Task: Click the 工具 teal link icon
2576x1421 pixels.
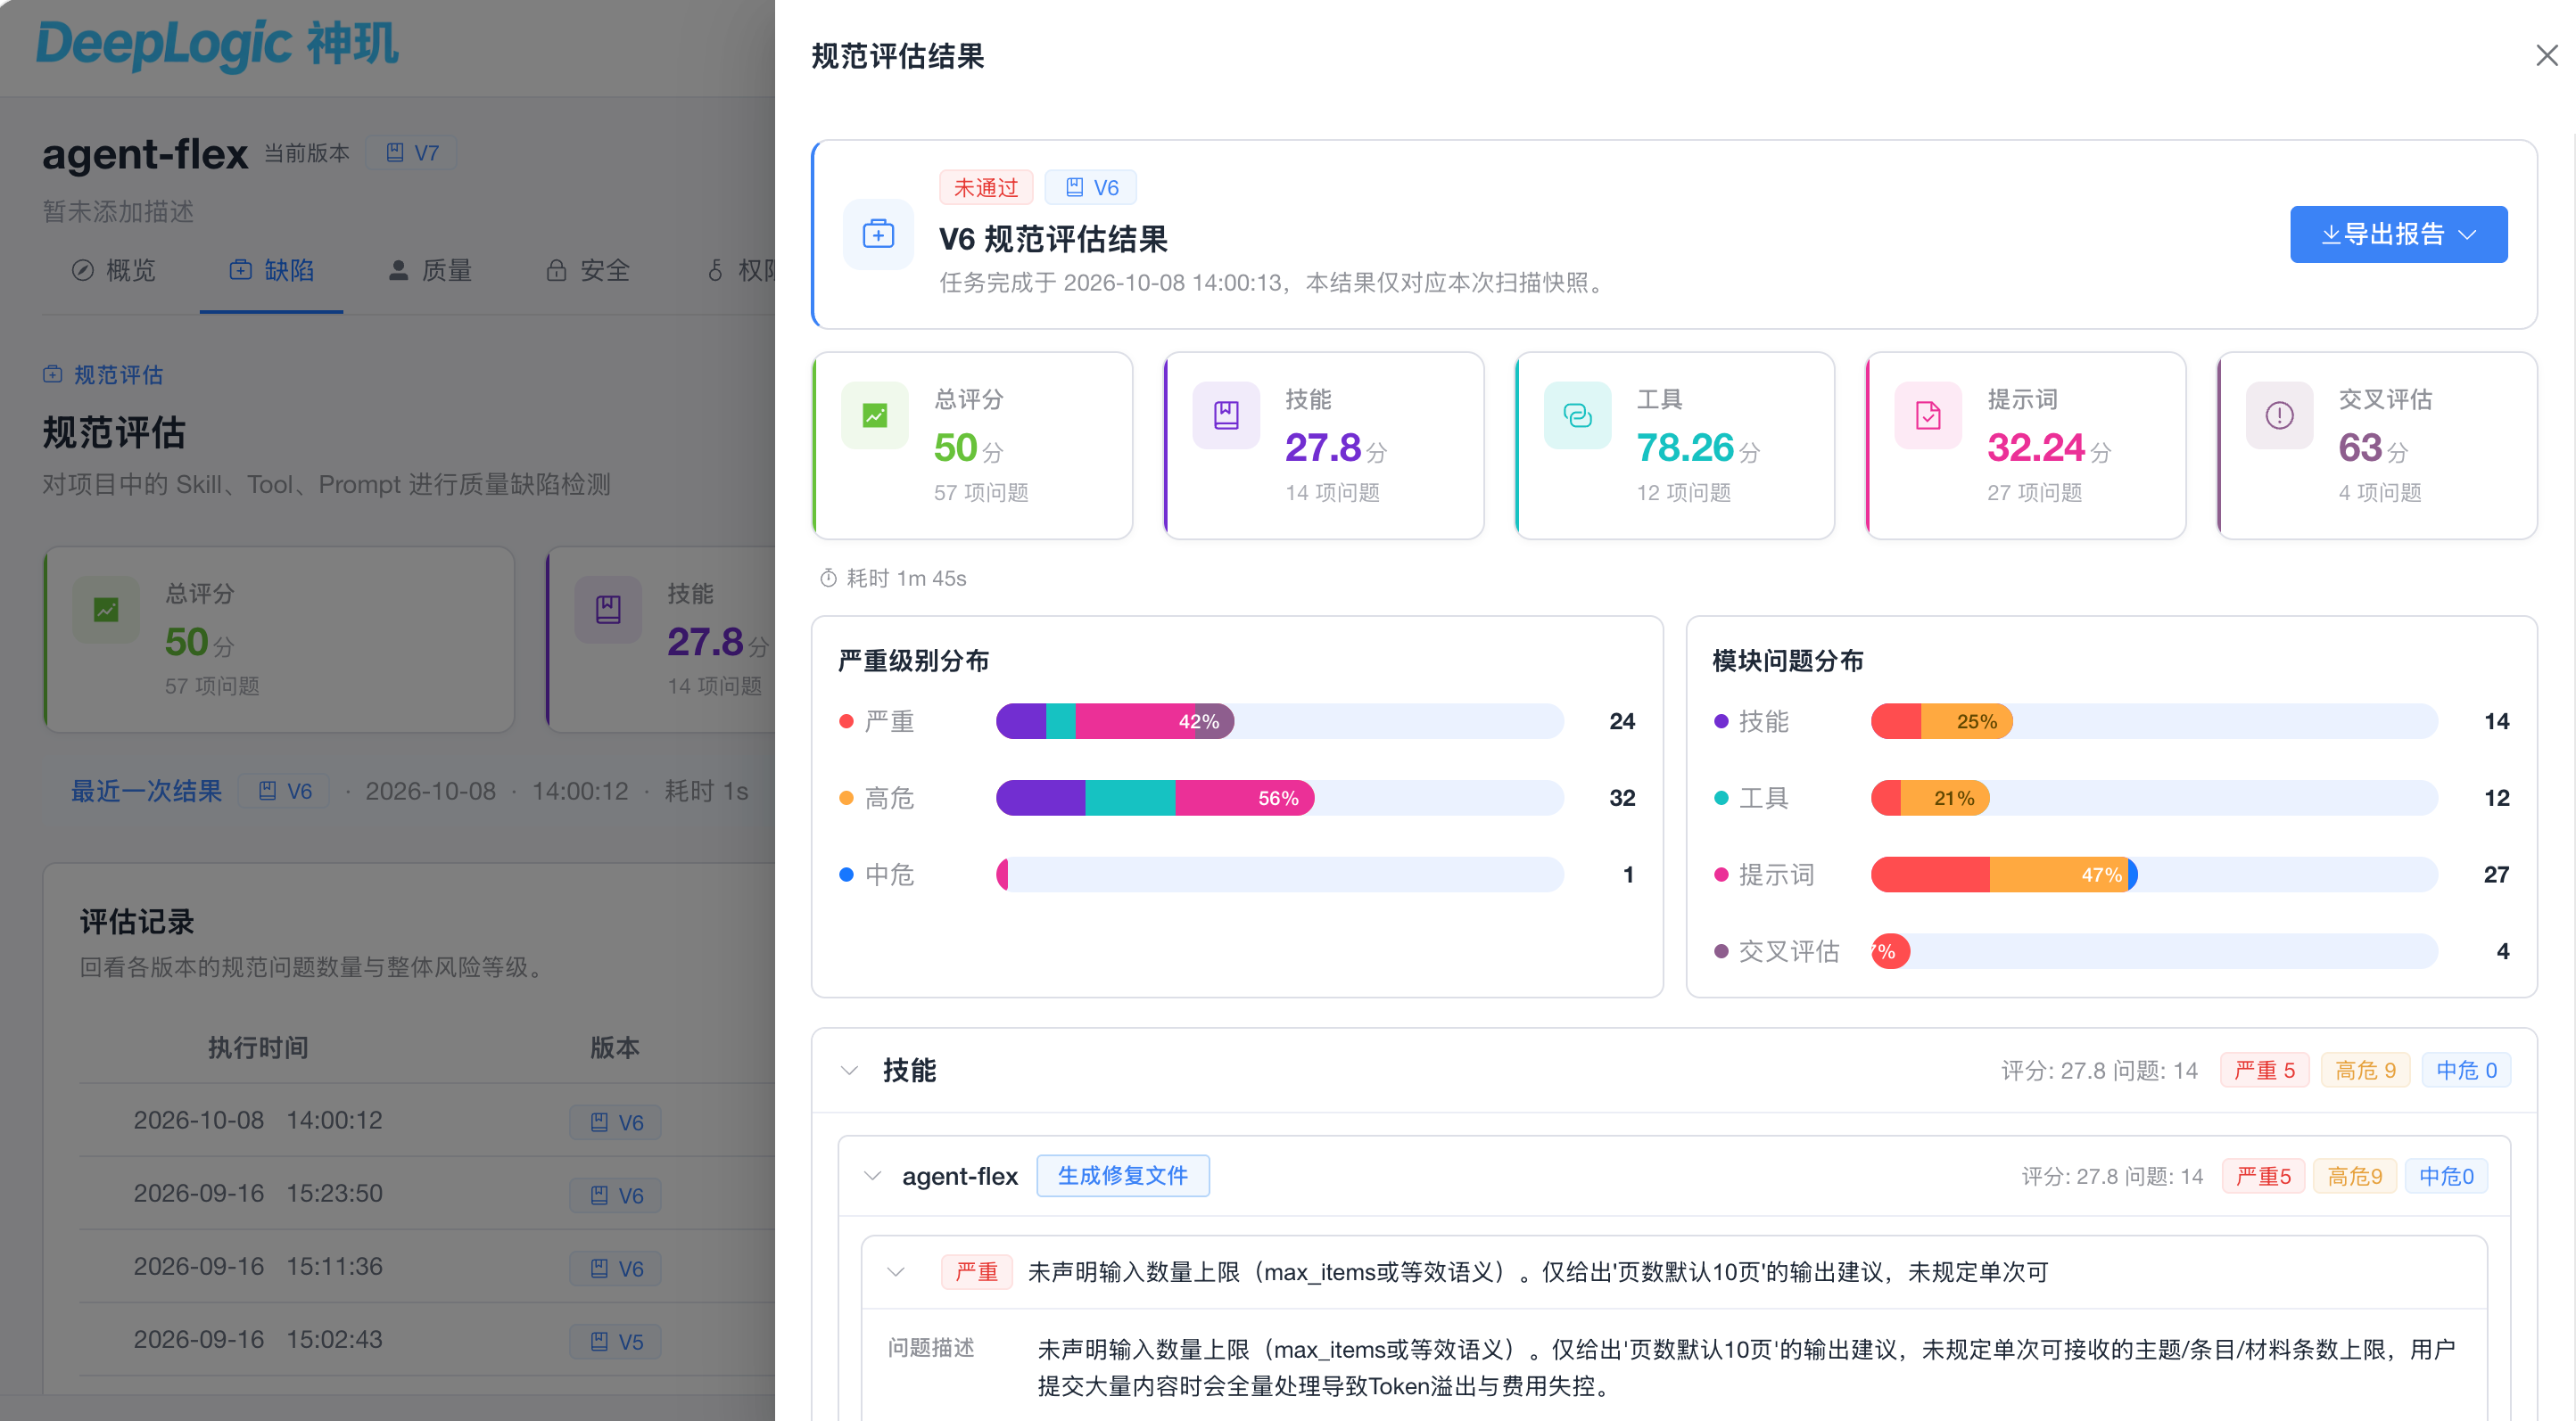Action: 1577,415
